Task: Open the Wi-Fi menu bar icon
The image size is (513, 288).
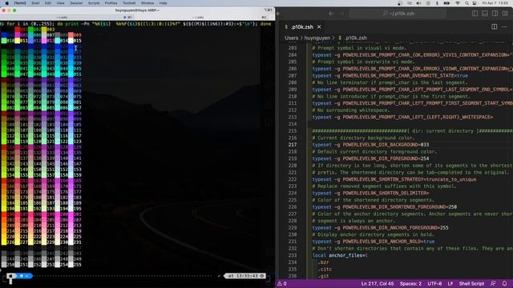Action: coord(458,3)
